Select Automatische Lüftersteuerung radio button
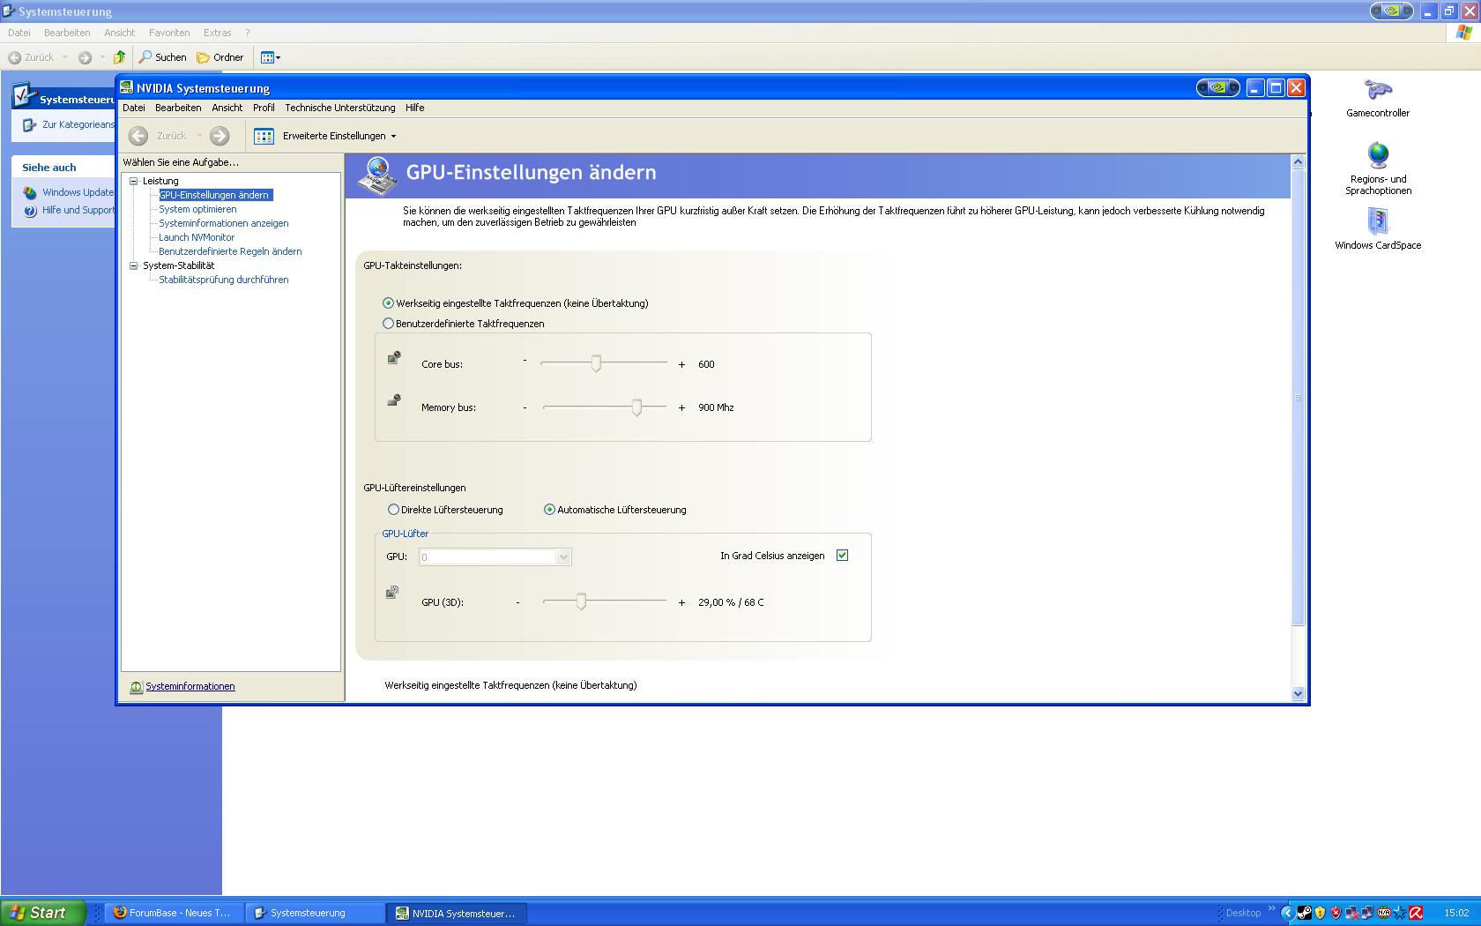 click(549, 510)
